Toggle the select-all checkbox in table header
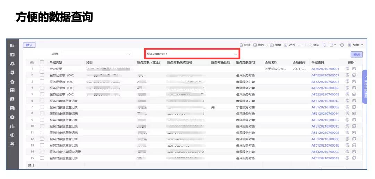375x179 pixels. 42,63
